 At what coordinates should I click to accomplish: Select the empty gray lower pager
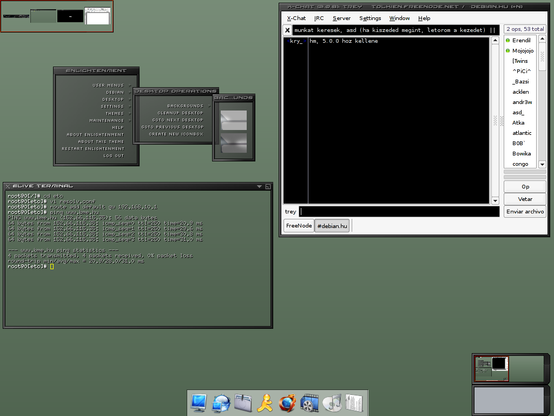[x=509, y=400]
